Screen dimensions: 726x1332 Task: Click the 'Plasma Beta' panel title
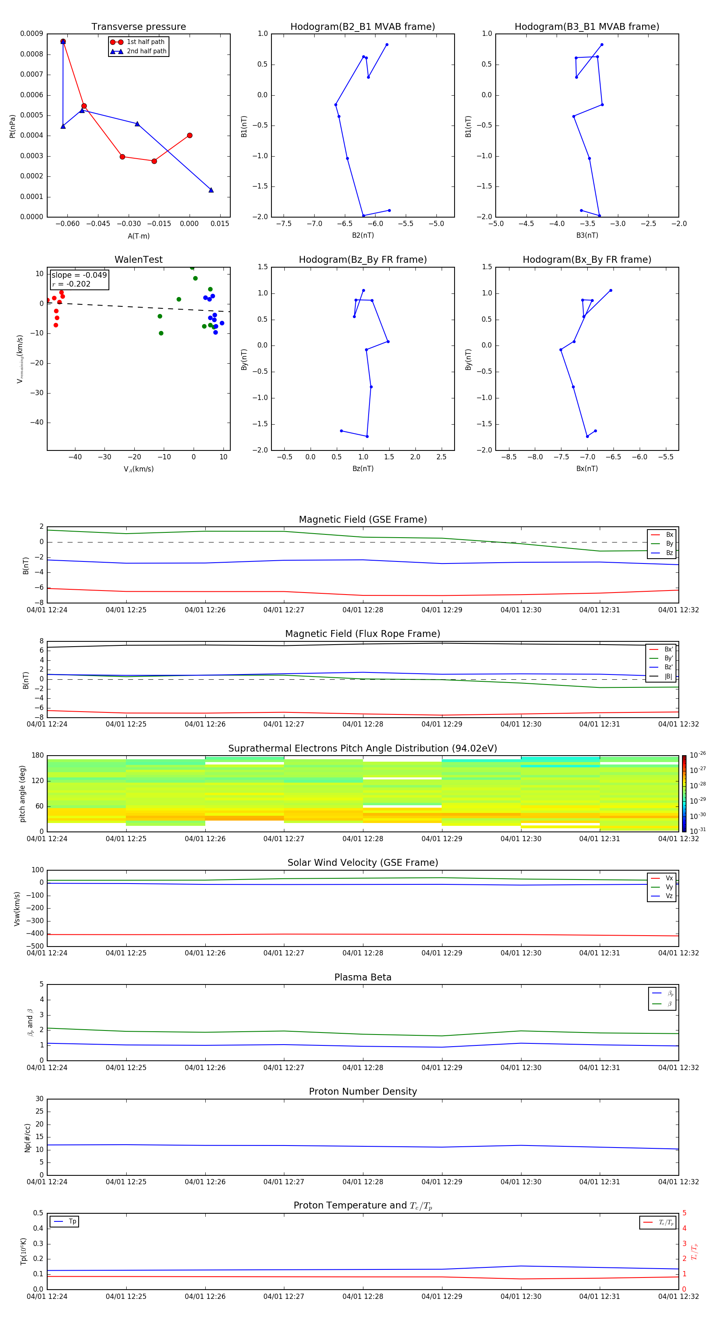363,977
